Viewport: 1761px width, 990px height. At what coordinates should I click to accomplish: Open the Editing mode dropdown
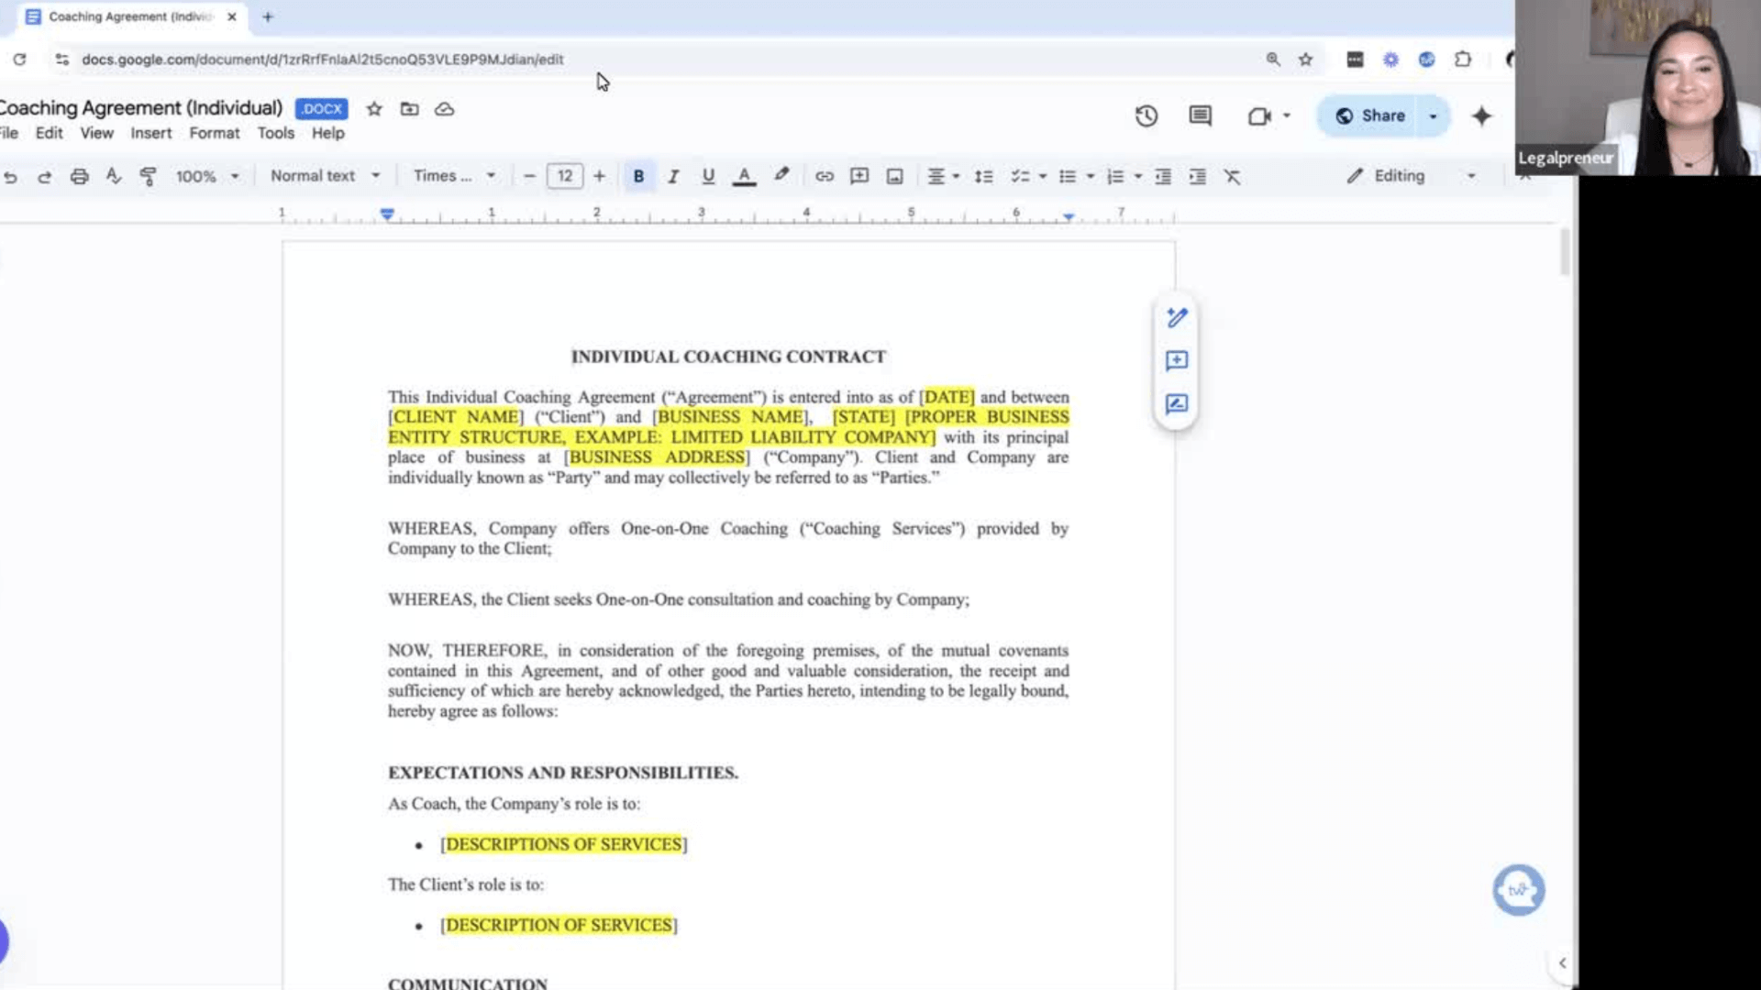(1411, 176)
